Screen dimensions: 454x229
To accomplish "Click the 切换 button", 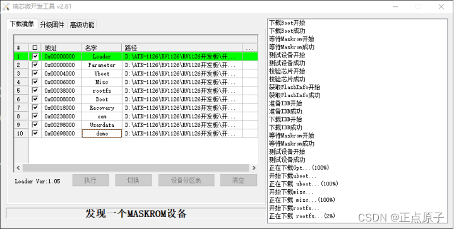I will 133,180.
